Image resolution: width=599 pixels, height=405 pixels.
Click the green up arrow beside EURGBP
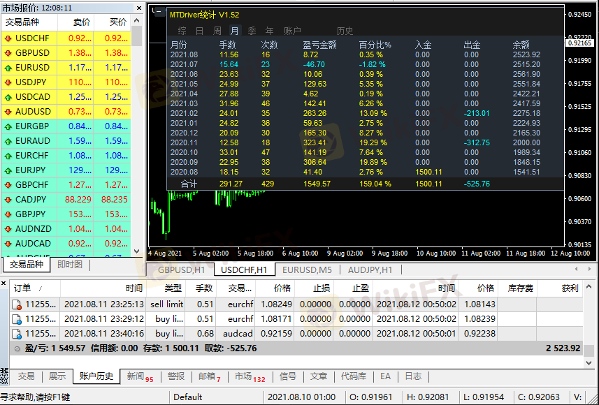pos(8,126)
